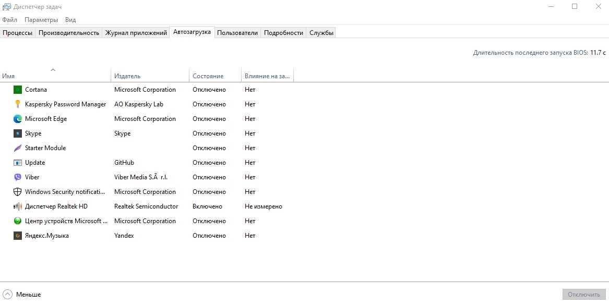This screenshot has height=305, width=609.
Task: Select the Microsoft Edge icon
Action: tap(18, 119)
